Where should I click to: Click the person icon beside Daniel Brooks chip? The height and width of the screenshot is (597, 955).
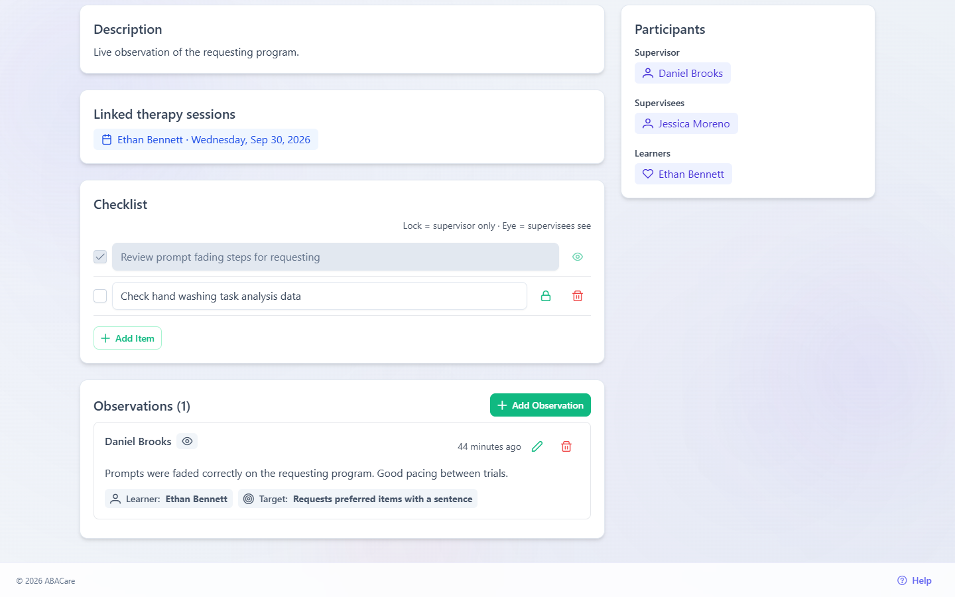click(648, 73)
